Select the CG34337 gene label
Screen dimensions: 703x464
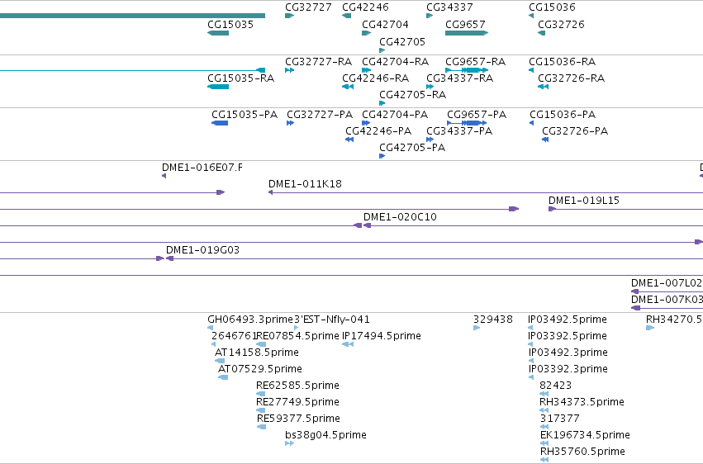click(x=449, y=7)
